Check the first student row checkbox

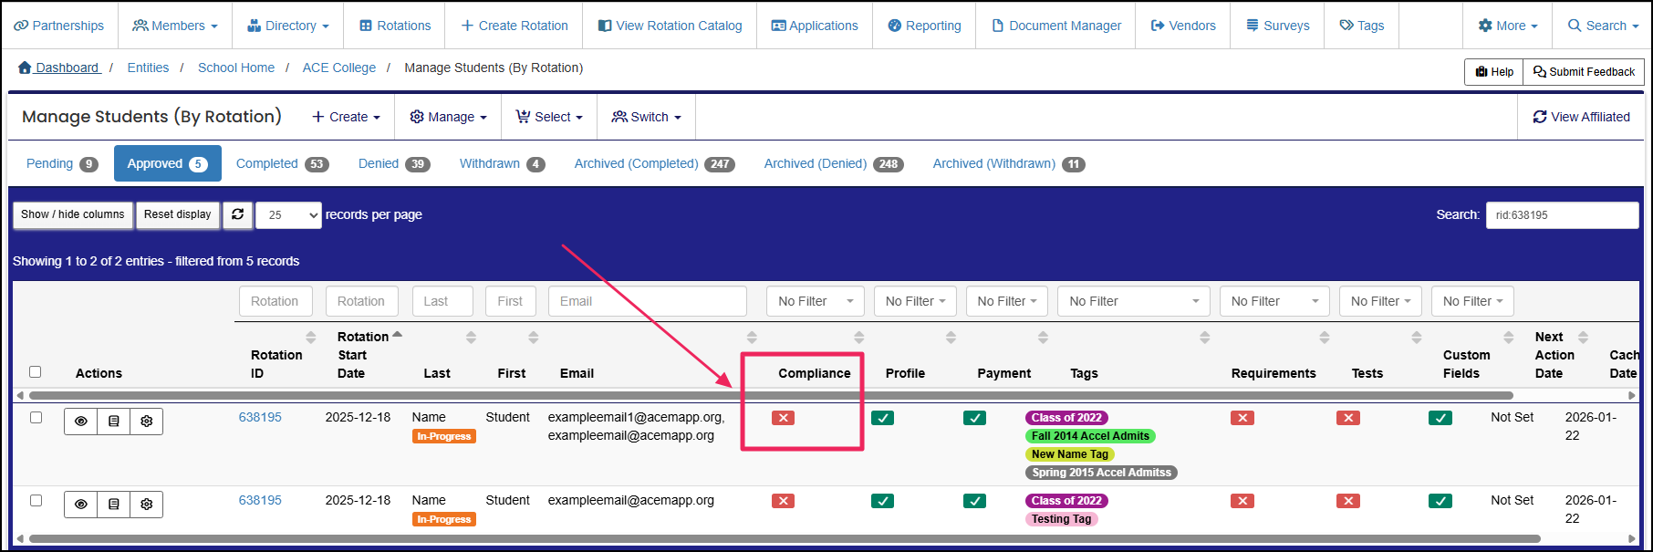(x=36, y=417)
